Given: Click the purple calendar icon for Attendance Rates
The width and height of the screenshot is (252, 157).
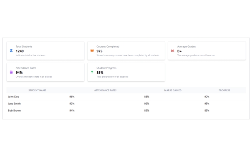Looking at the screenshot, I should (11, 72).
